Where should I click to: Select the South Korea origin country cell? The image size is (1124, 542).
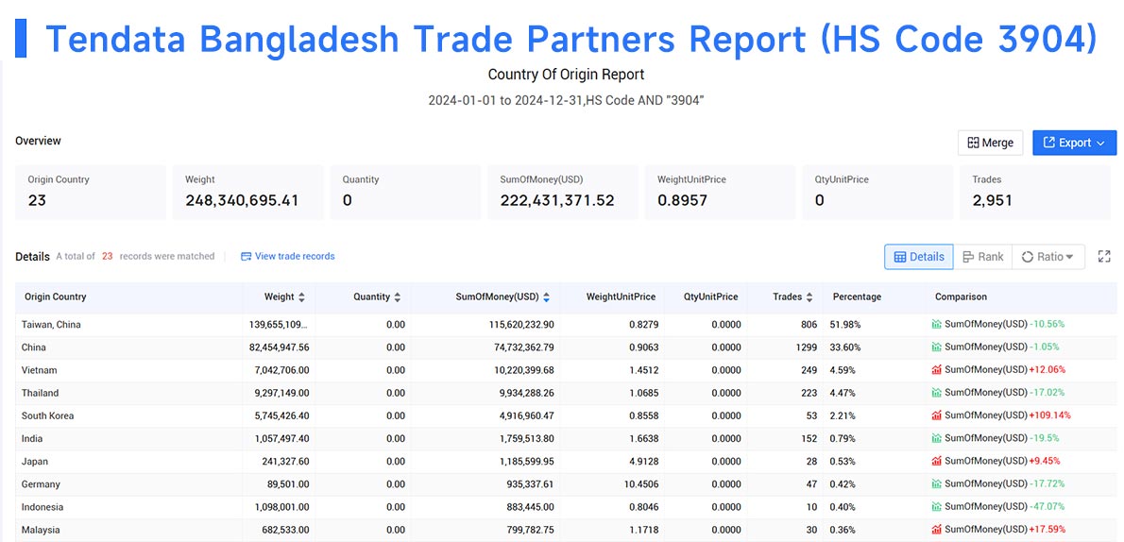click(x=47, y=415)
